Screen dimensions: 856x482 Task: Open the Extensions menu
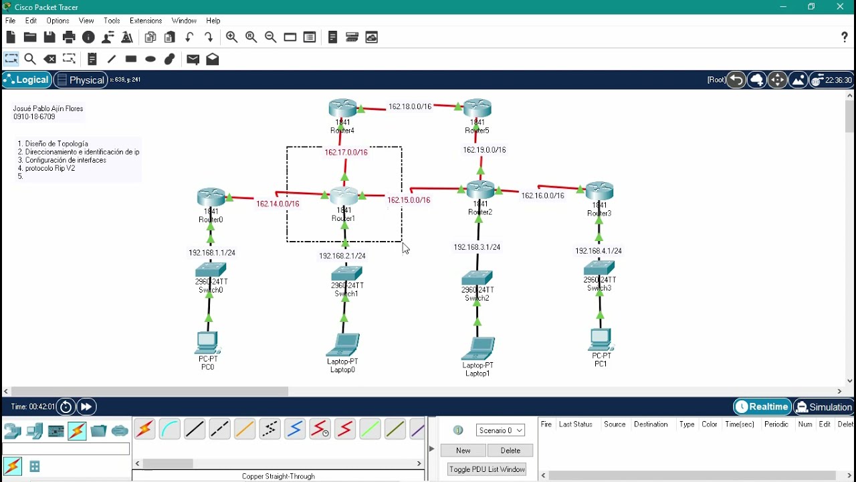(146, 21)
